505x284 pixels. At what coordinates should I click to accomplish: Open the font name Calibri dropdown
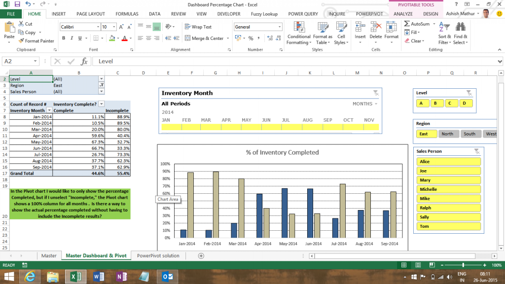click(98, 27)
